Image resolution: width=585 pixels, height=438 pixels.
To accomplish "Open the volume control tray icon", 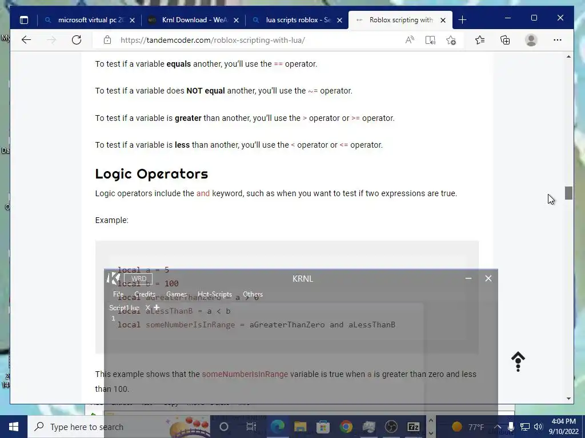I will pyautogui.click(x=538, y=427).
